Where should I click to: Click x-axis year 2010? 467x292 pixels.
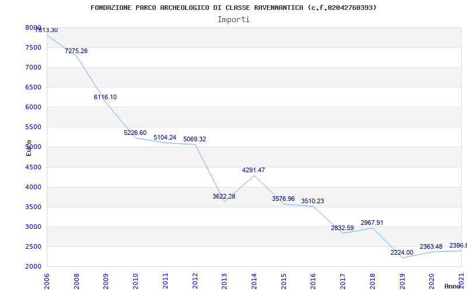[136, 281]
